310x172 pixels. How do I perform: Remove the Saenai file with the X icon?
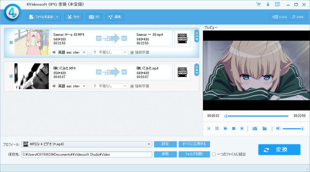coord(196,33)
